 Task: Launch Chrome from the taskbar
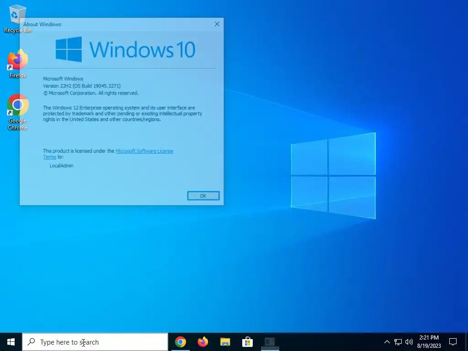click(x=180, y=342)
